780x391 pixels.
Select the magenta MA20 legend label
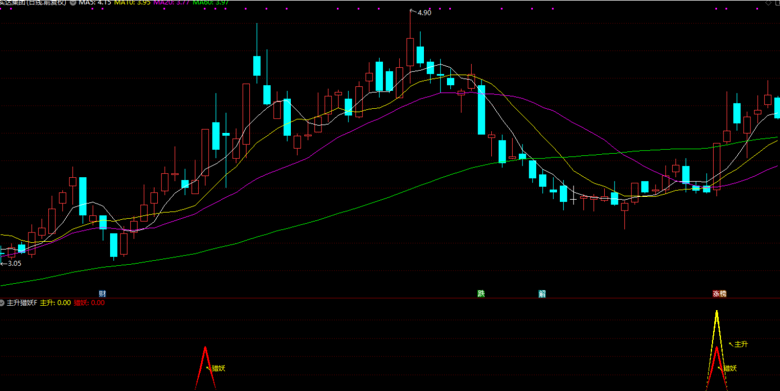pyautogui.click(x=171, y=3)
